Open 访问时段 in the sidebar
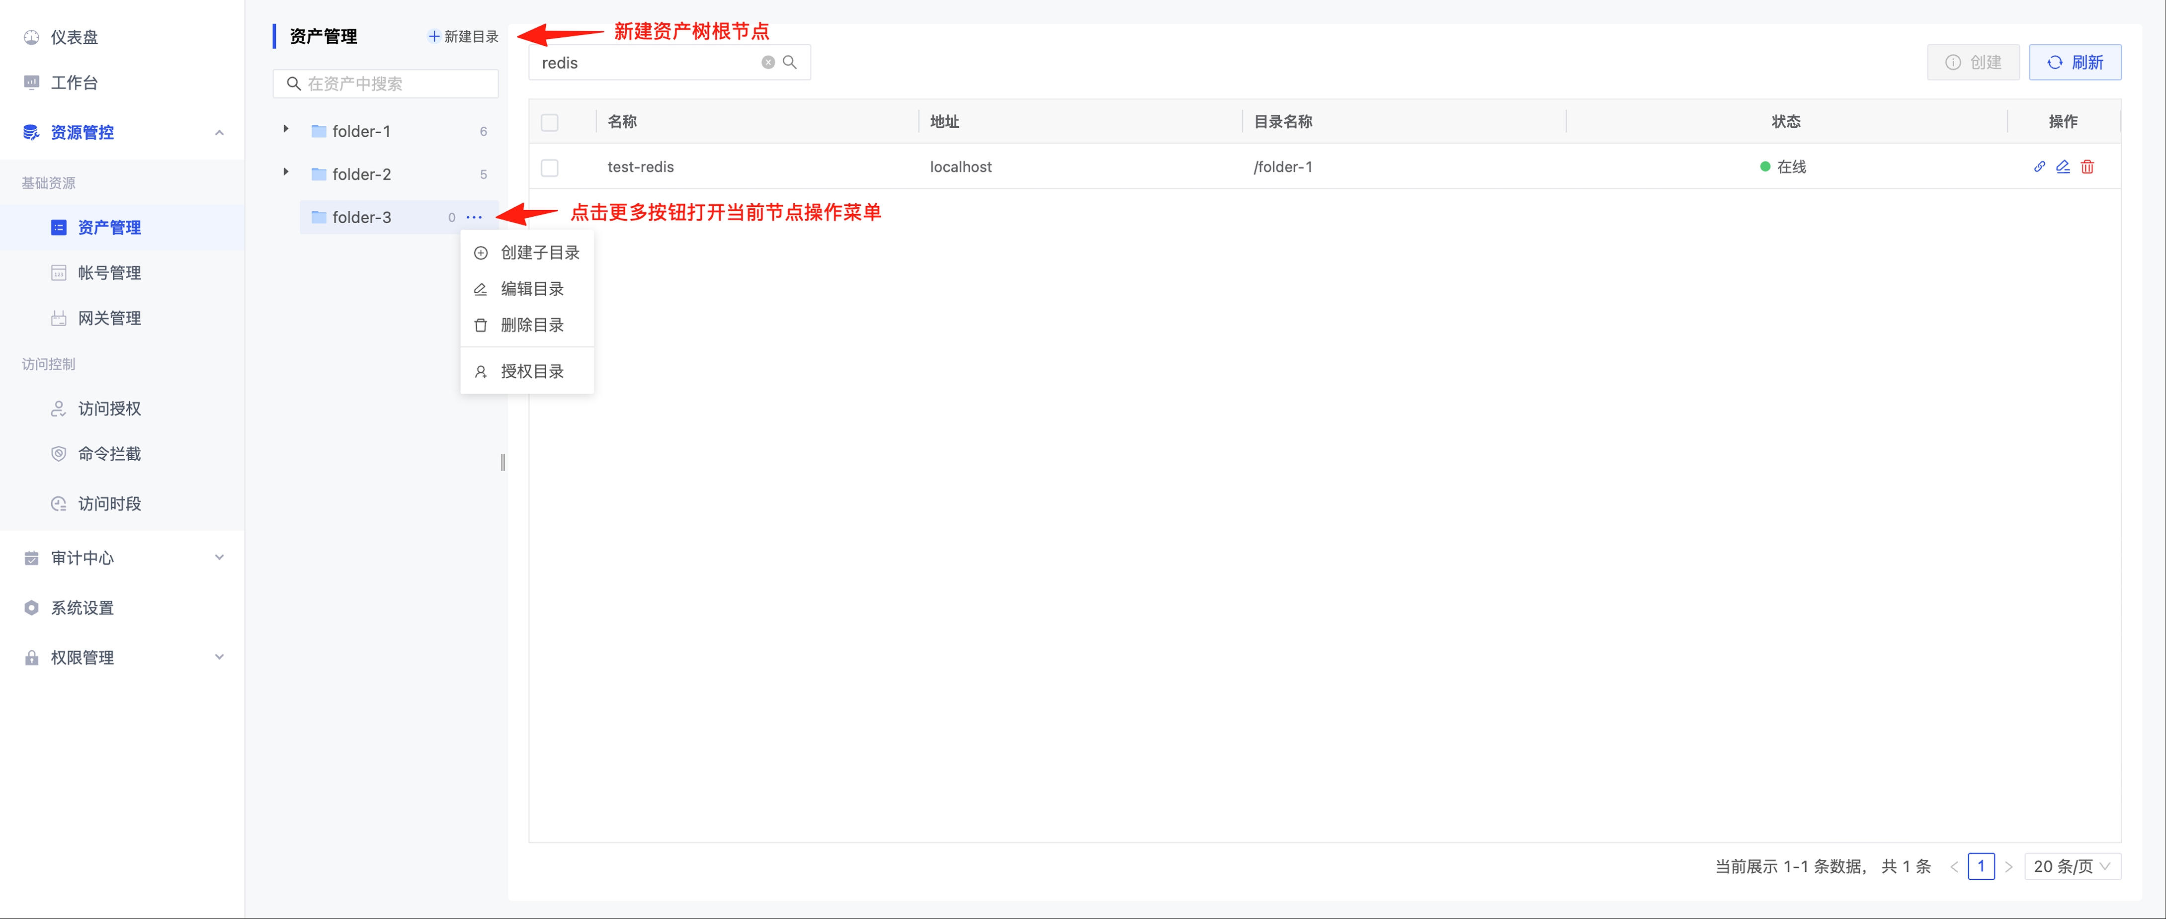2166x919 pixels. point(122,503)
